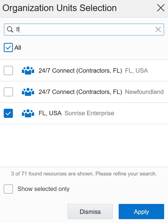Click the 'All' label text
This screenshot has width=168, height=223.
[x=18, y=48]
